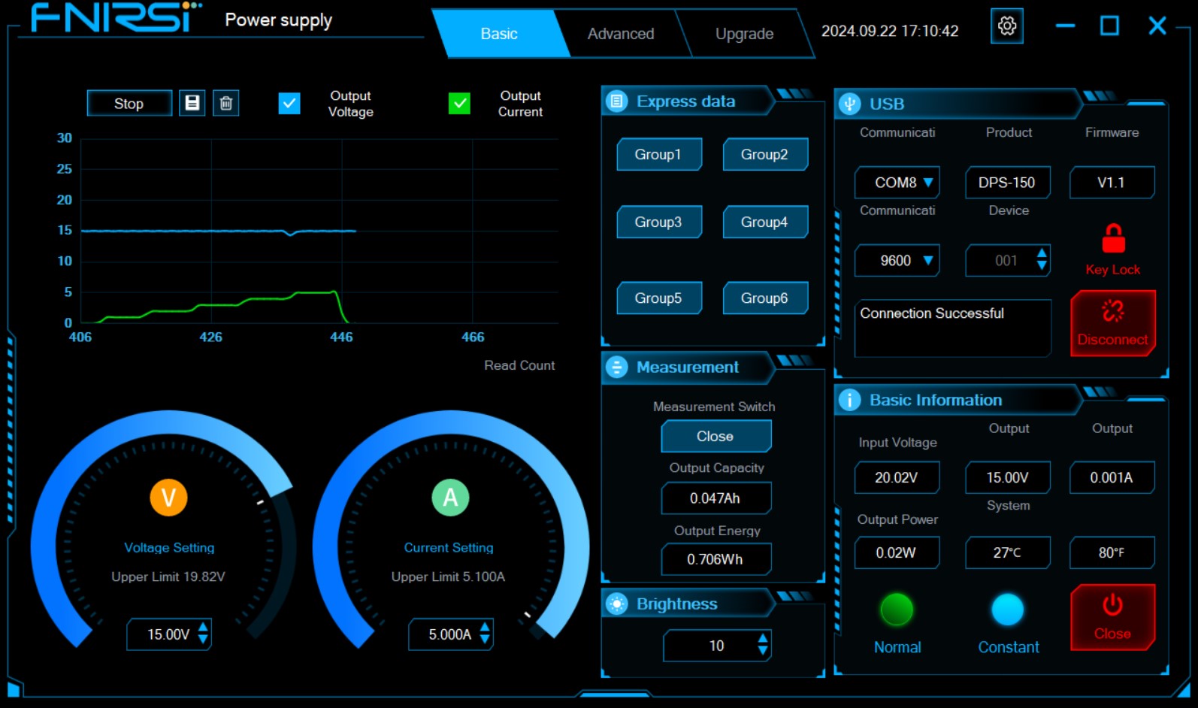This screenshot has width=1198, height=708.
Task: Select the orange V voltage dial icon
Action: [168, 498]
